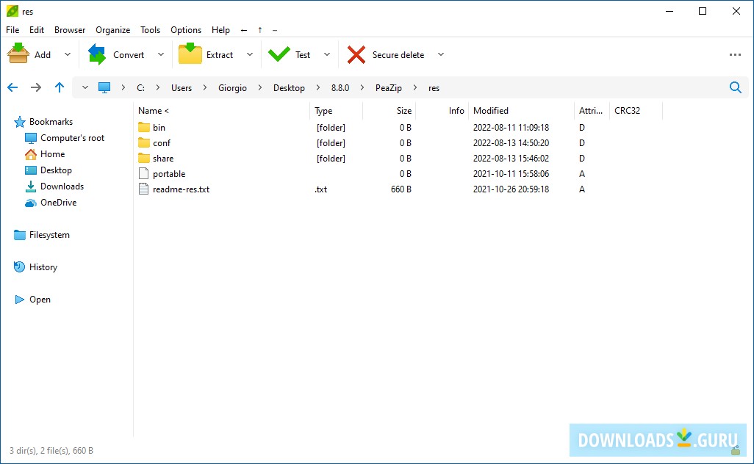Open the File menu
Viewport: 754px width, 464px height.
click(12, 30)
